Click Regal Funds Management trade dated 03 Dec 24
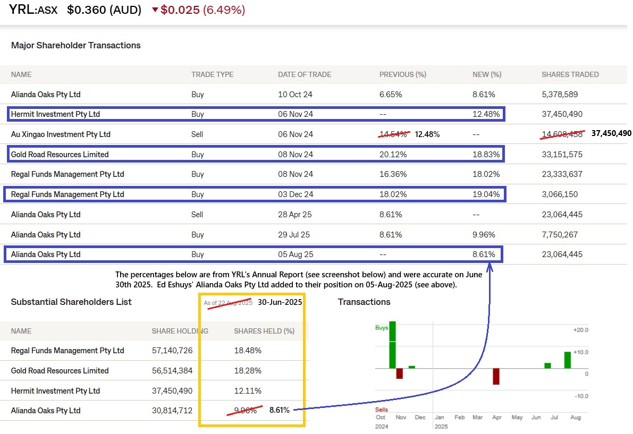 pyautogui.click(x=67, y=194)
